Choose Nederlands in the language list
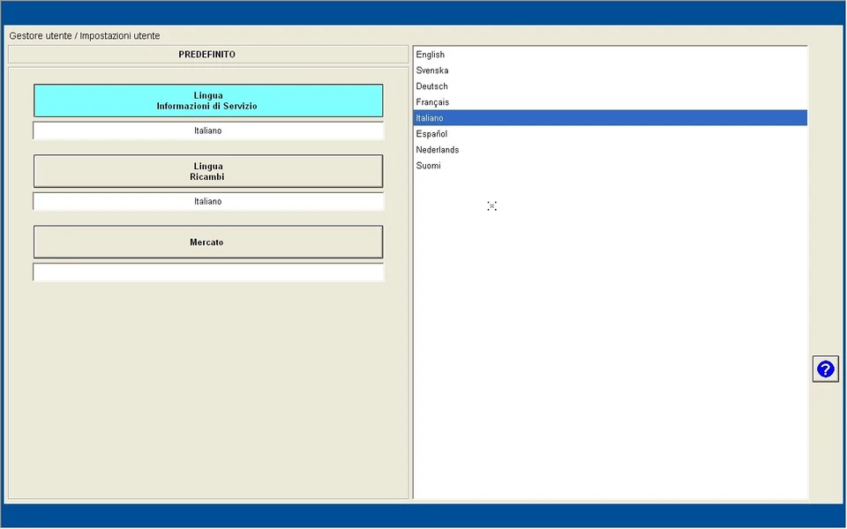 click(x=611, y=150)
